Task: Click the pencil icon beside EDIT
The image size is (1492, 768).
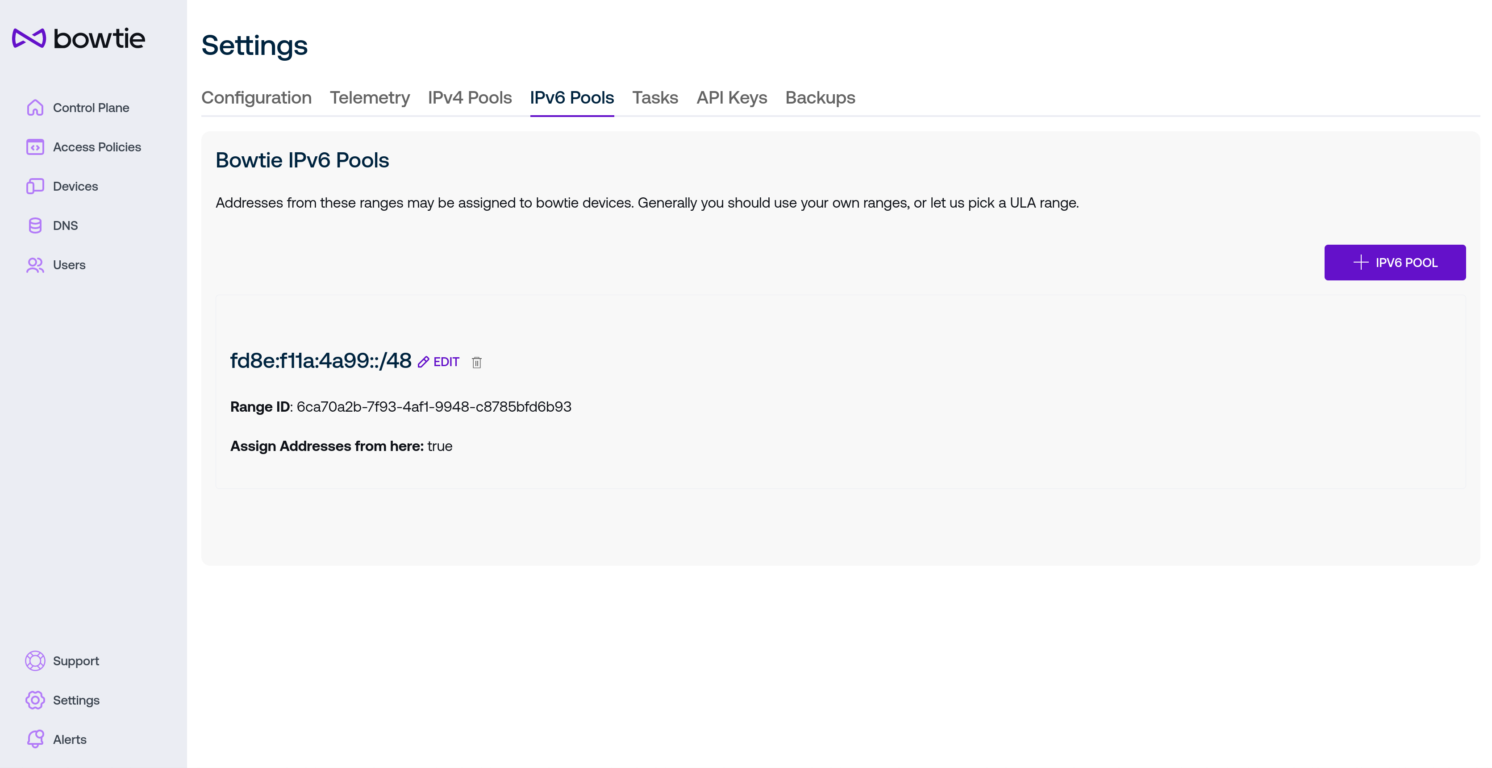Action: [x=423, y=362]
